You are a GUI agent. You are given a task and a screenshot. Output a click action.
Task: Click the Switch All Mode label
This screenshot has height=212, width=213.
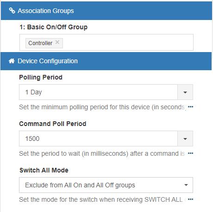pos(44,170)
